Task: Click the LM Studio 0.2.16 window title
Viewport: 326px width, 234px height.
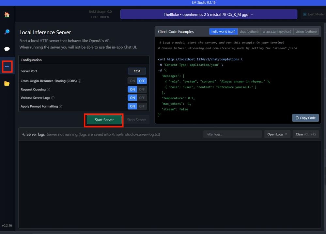Action: [204, 3]
